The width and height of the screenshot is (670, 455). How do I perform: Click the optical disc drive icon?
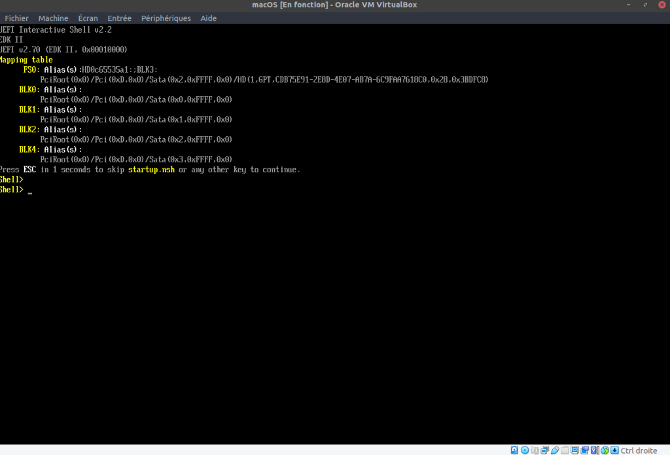point(525,450)
